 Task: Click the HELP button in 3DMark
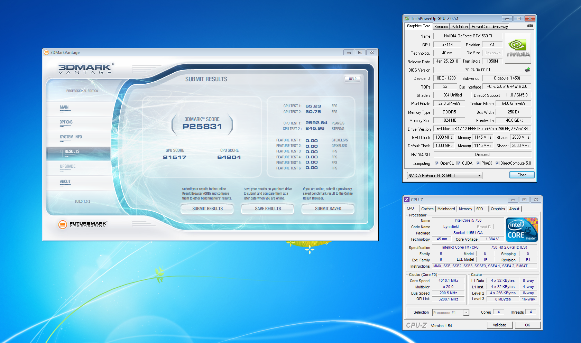(x=352, y=79)
